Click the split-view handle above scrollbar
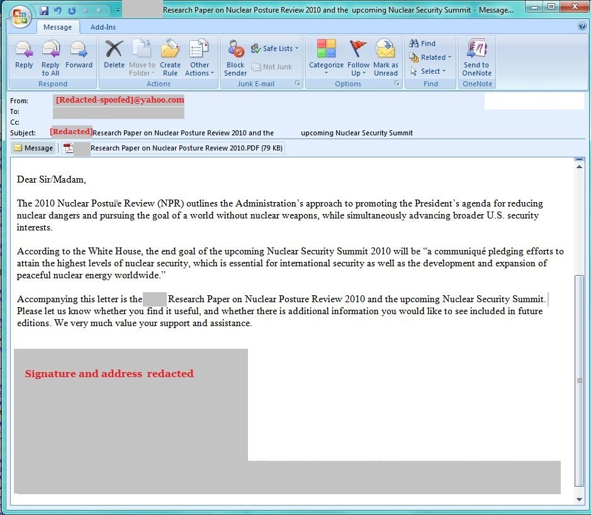The height and width of the screenshot is (515, 591). coord(579,159)
